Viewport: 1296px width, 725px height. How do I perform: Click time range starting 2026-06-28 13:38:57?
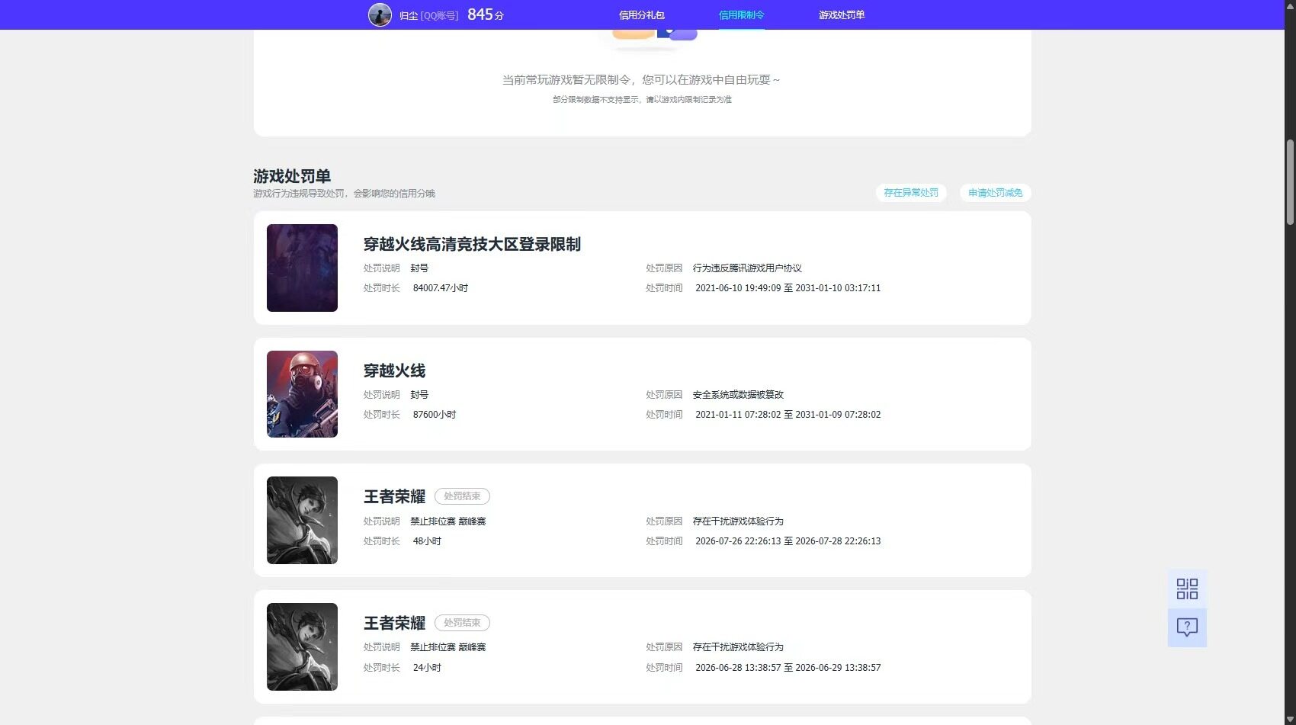(788, 668)
